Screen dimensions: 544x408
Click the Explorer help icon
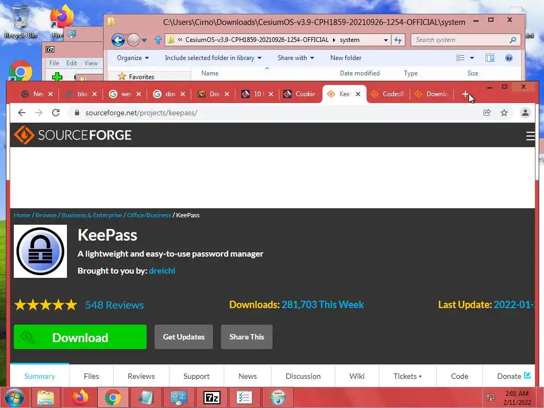click(x=508, y=58)
